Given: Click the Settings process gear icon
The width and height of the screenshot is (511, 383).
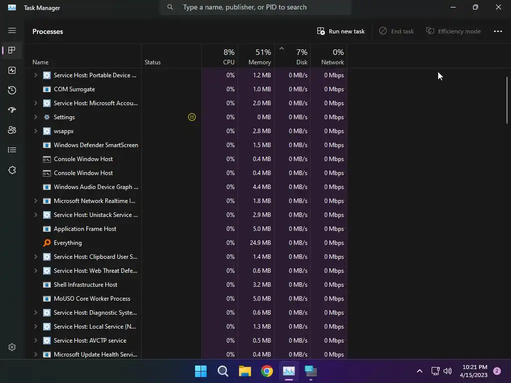Looking at the screenshot, I should (47, 117).
